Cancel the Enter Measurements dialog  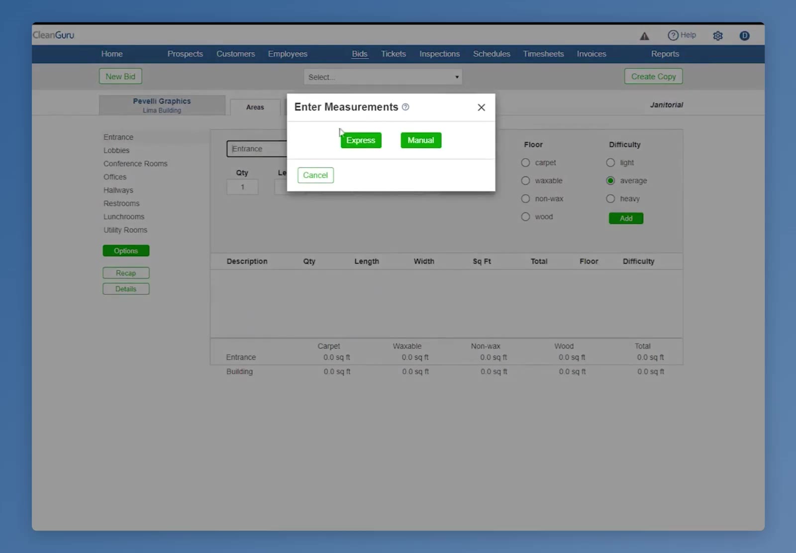point(315,175)
